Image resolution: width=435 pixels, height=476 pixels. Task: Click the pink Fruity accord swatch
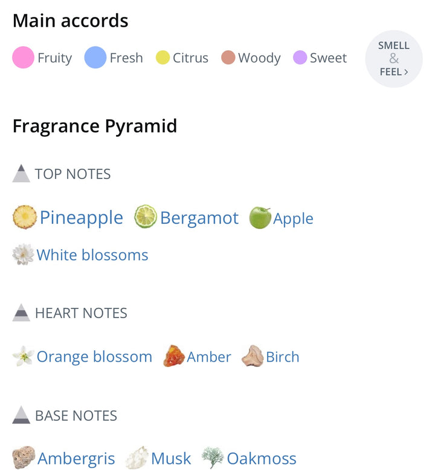coord(23,57)
